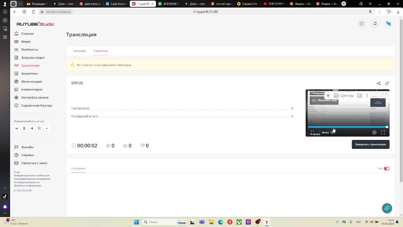
Task: Open Telegram social link icon
Action: [31, 128]
